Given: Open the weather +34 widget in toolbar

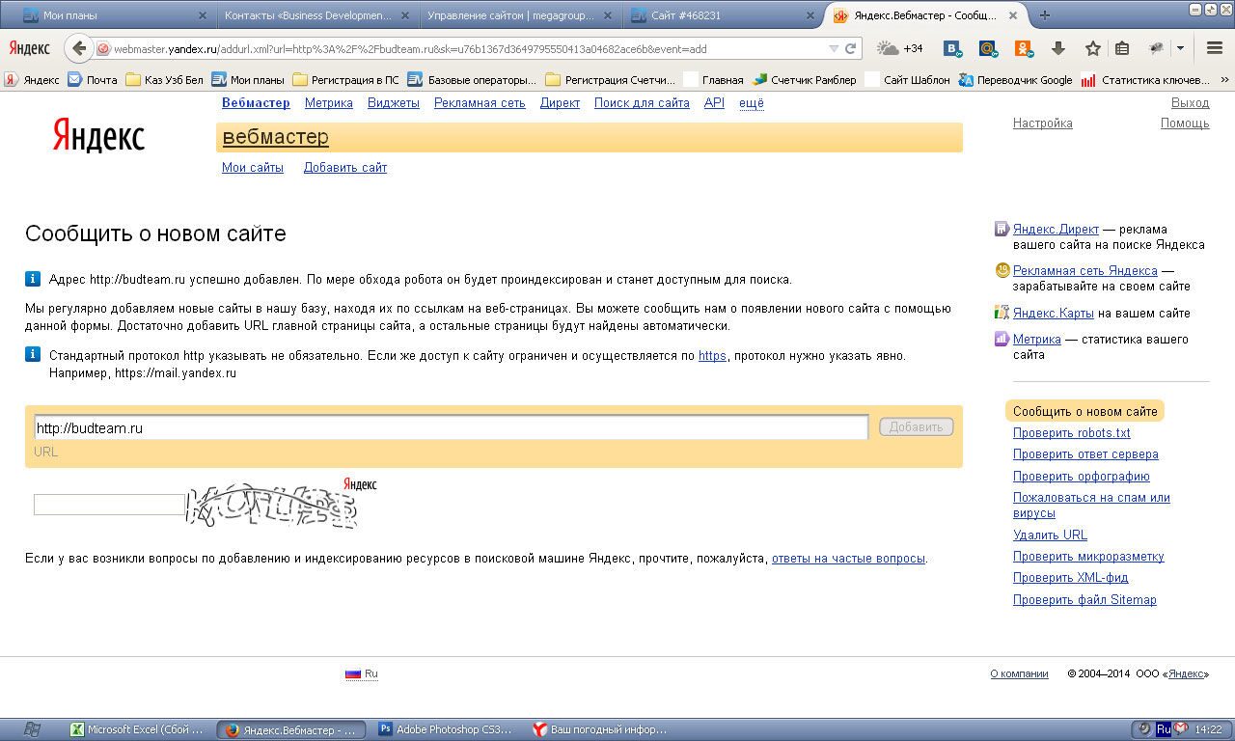Looking at the screenshot, I should pos(899,48).
